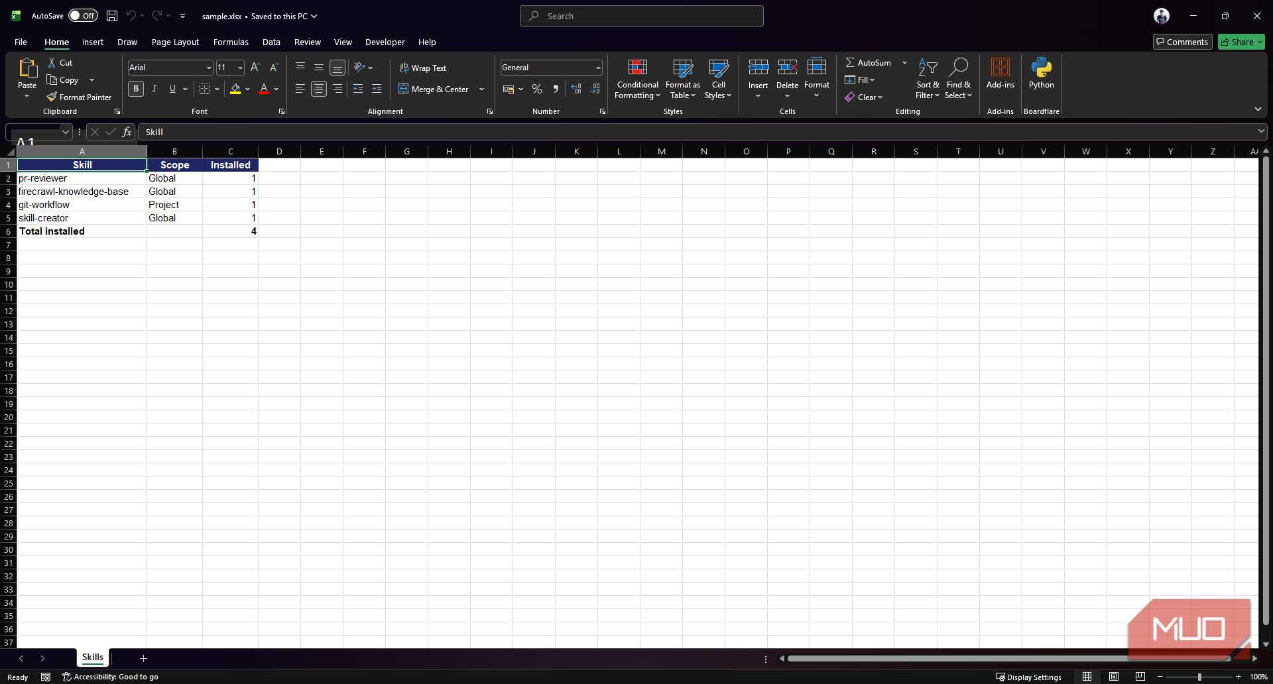The width and height of the screenshot is (1273, 684).
Task: Toggle Align Right
Action: click(x=337, y=89)
